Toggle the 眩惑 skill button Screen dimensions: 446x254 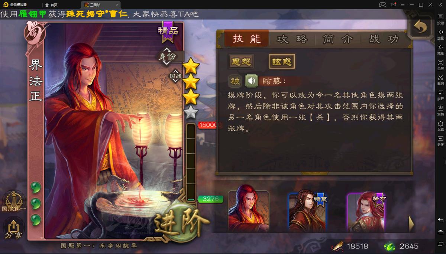click(282, 62)
